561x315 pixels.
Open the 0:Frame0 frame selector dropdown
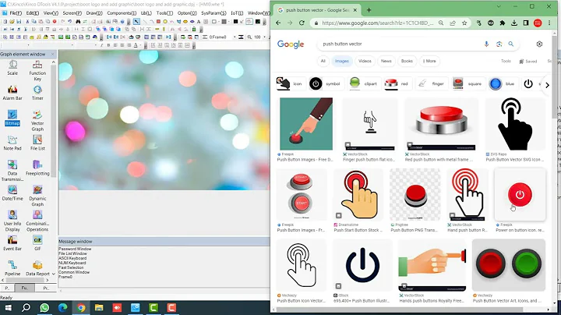pos(235,37)
